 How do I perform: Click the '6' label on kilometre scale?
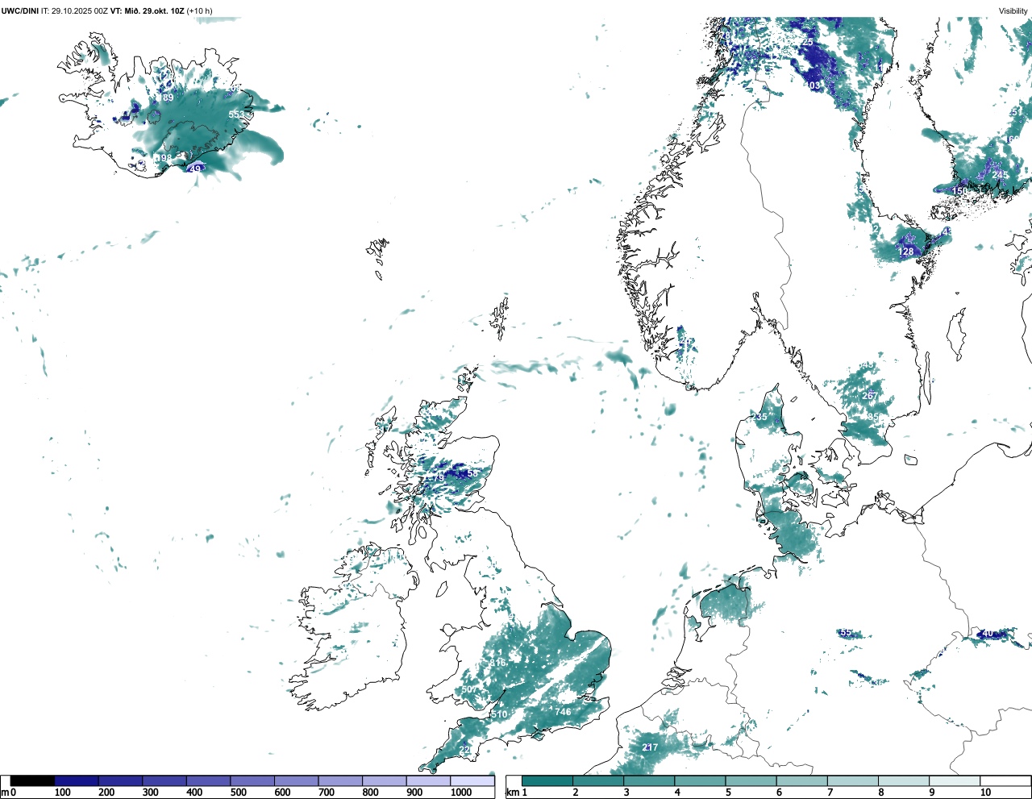pyautogui.click(x=779, y=793)
